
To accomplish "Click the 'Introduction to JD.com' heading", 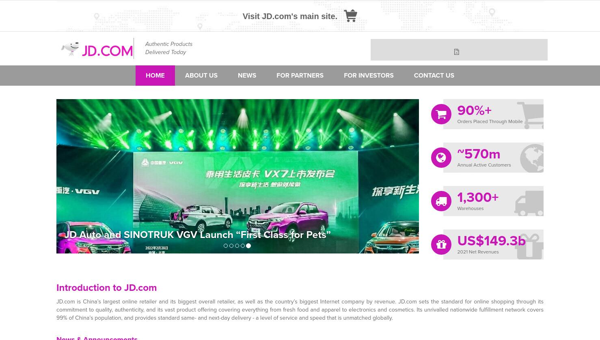I will (106, 288).
